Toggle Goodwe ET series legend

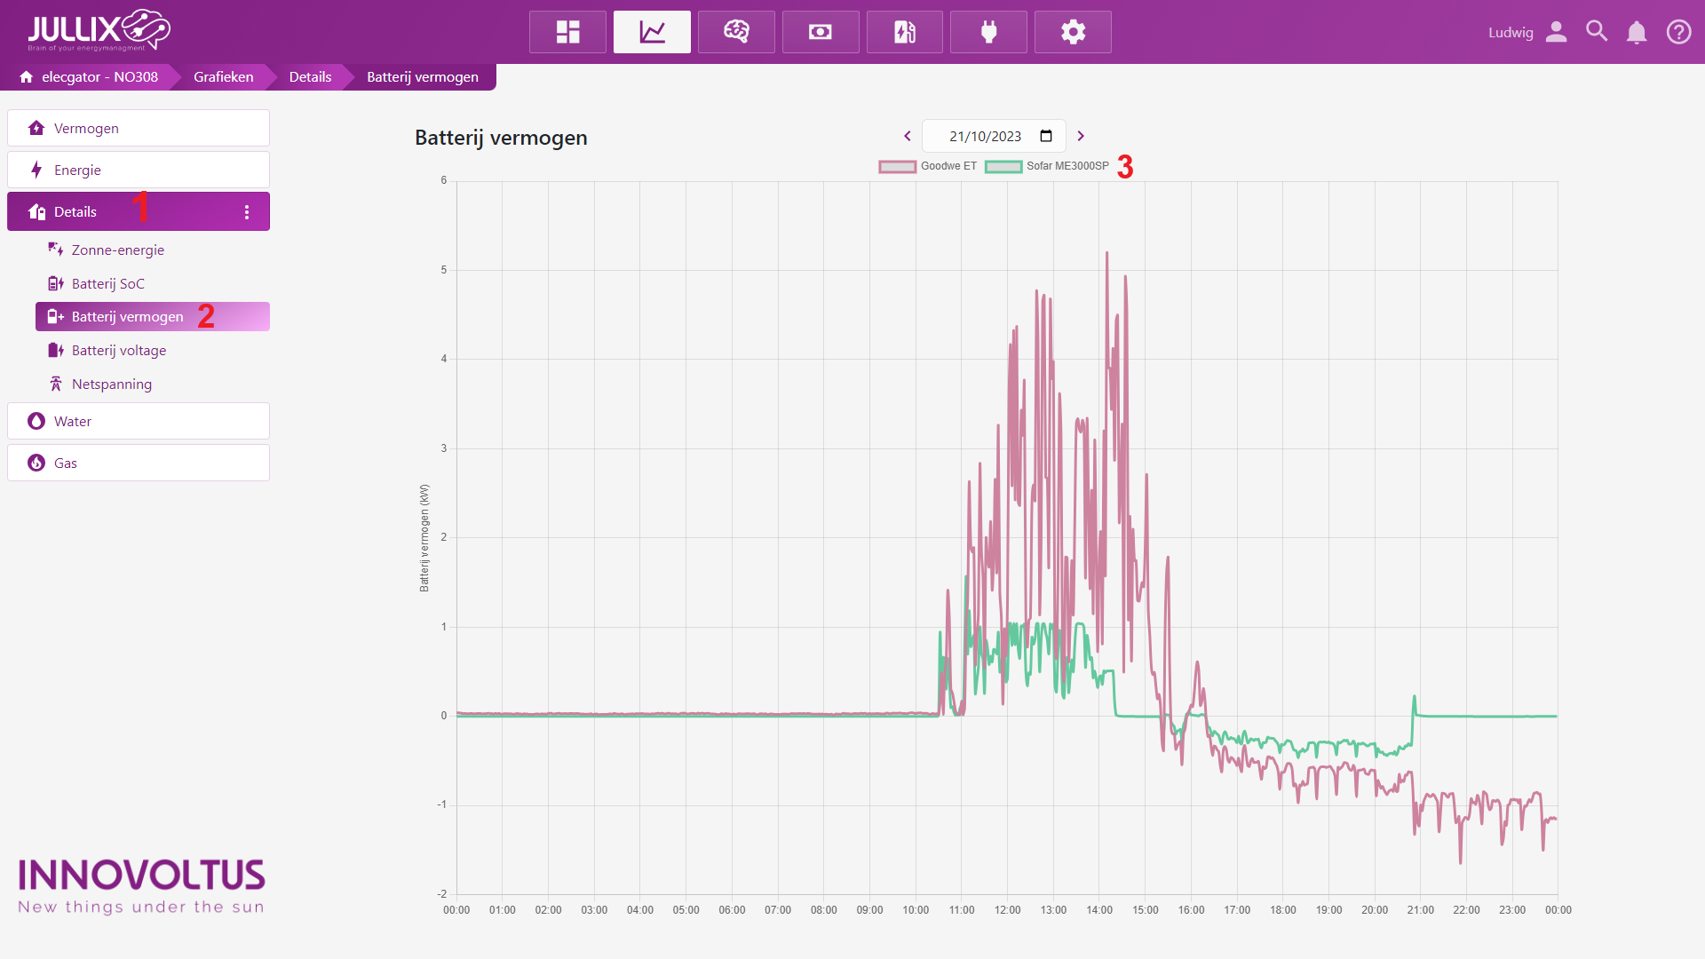pyautogui.click(x=928, y=166)
